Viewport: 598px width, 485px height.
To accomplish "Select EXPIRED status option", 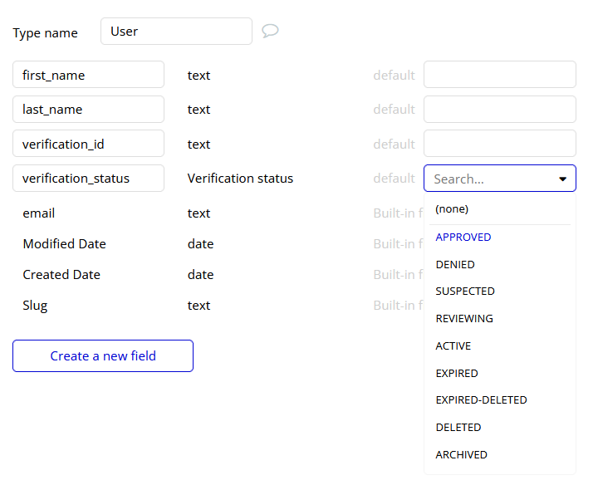I will 457,374.
